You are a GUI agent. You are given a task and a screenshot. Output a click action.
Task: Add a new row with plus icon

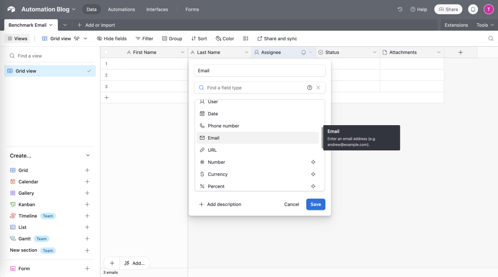coord(107,97)
